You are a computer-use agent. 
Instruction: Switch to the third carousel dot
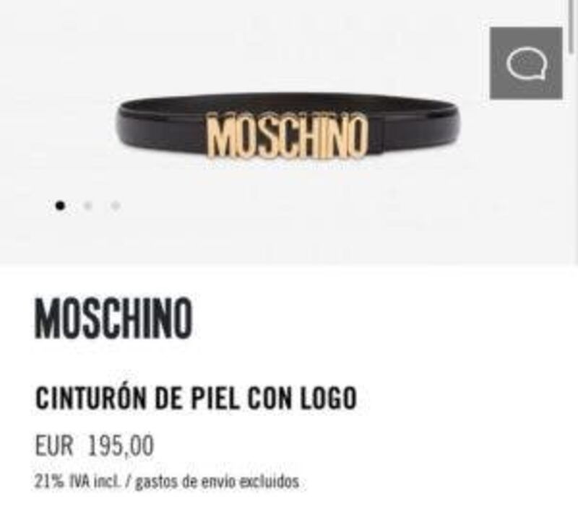(116, 205)
